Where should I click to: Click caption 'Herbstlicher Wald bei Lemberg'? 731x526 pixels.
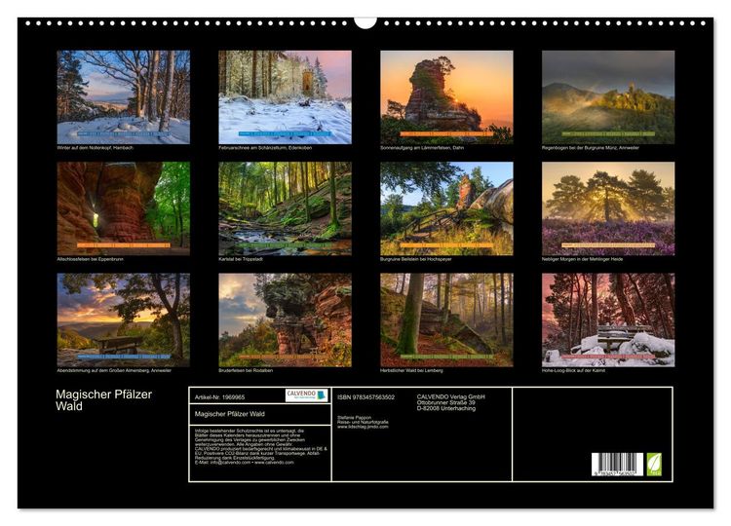(x=411, y=370)
